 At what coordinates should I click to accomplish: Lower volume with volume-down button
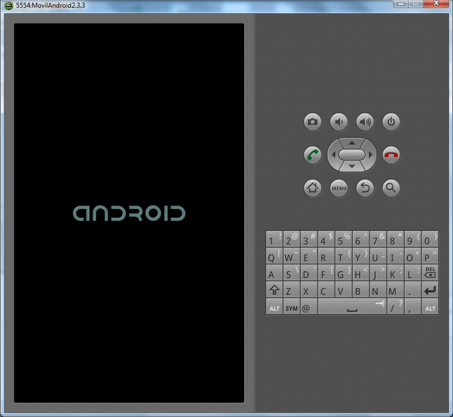tap(339, 122)
